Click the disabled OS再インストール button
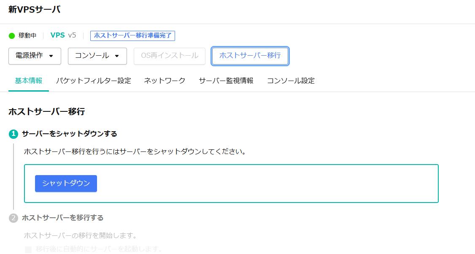 tap(170, 56)
